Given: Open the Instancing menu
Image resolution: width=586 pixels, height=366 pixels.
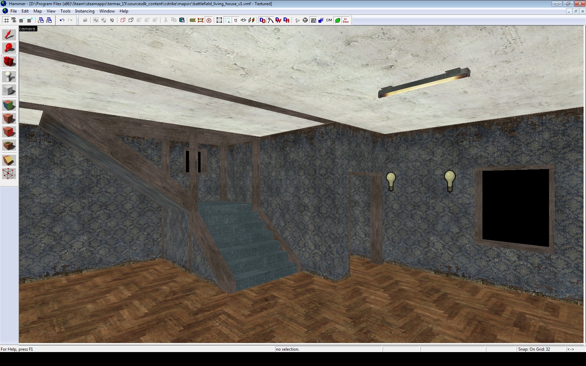Looking at the screenshot, I should (x=85, y=11).
